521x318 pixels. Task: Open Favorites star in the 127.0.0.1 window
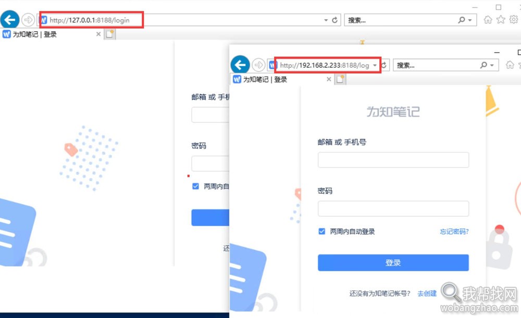[501, 20]
